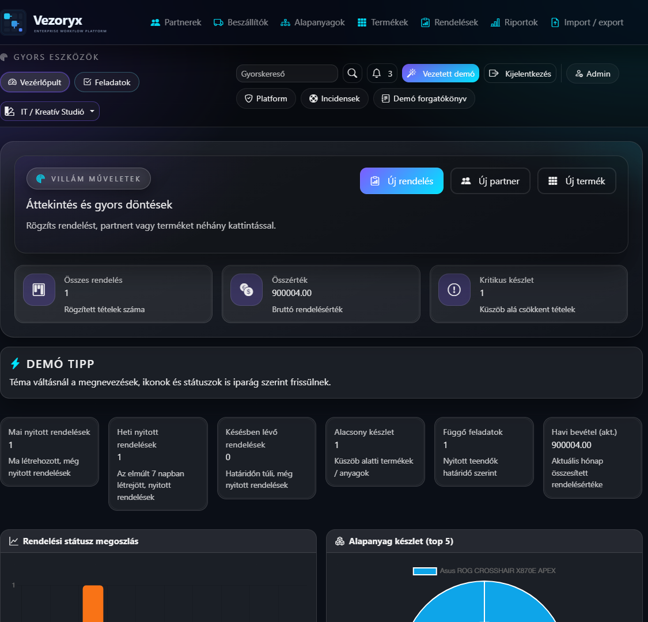
Task: Open the Rendelések navigation item
Action: pos(449,22)
